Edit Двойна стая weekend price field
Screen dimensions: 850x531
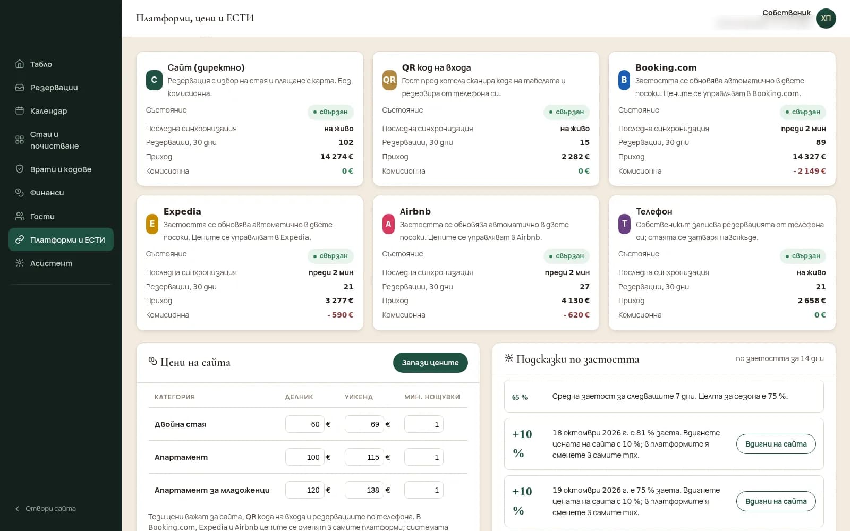click(x=364, y=424)
